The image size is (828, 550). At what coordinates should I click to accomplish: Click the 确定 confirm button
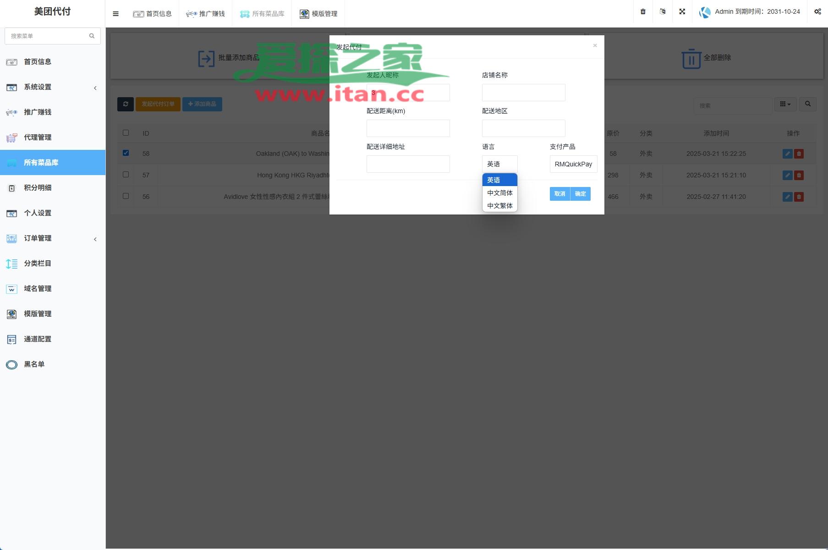[x=580, y=194]
